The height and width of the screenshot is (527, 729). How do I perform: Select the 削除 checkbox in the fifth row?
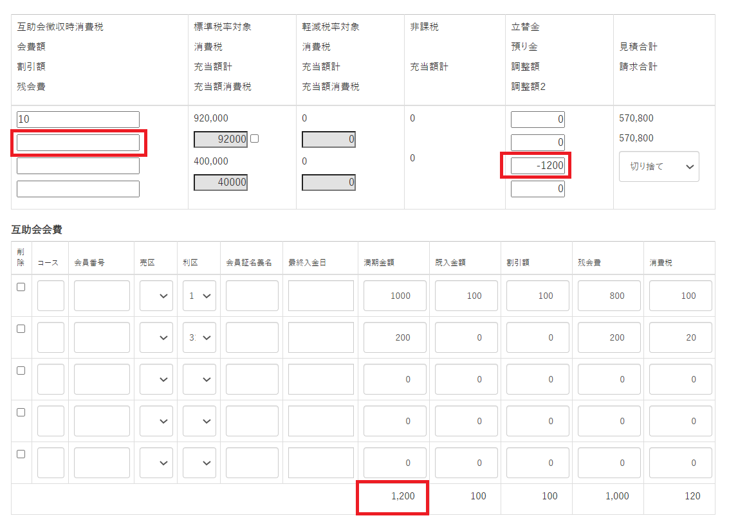pos(21,454)
